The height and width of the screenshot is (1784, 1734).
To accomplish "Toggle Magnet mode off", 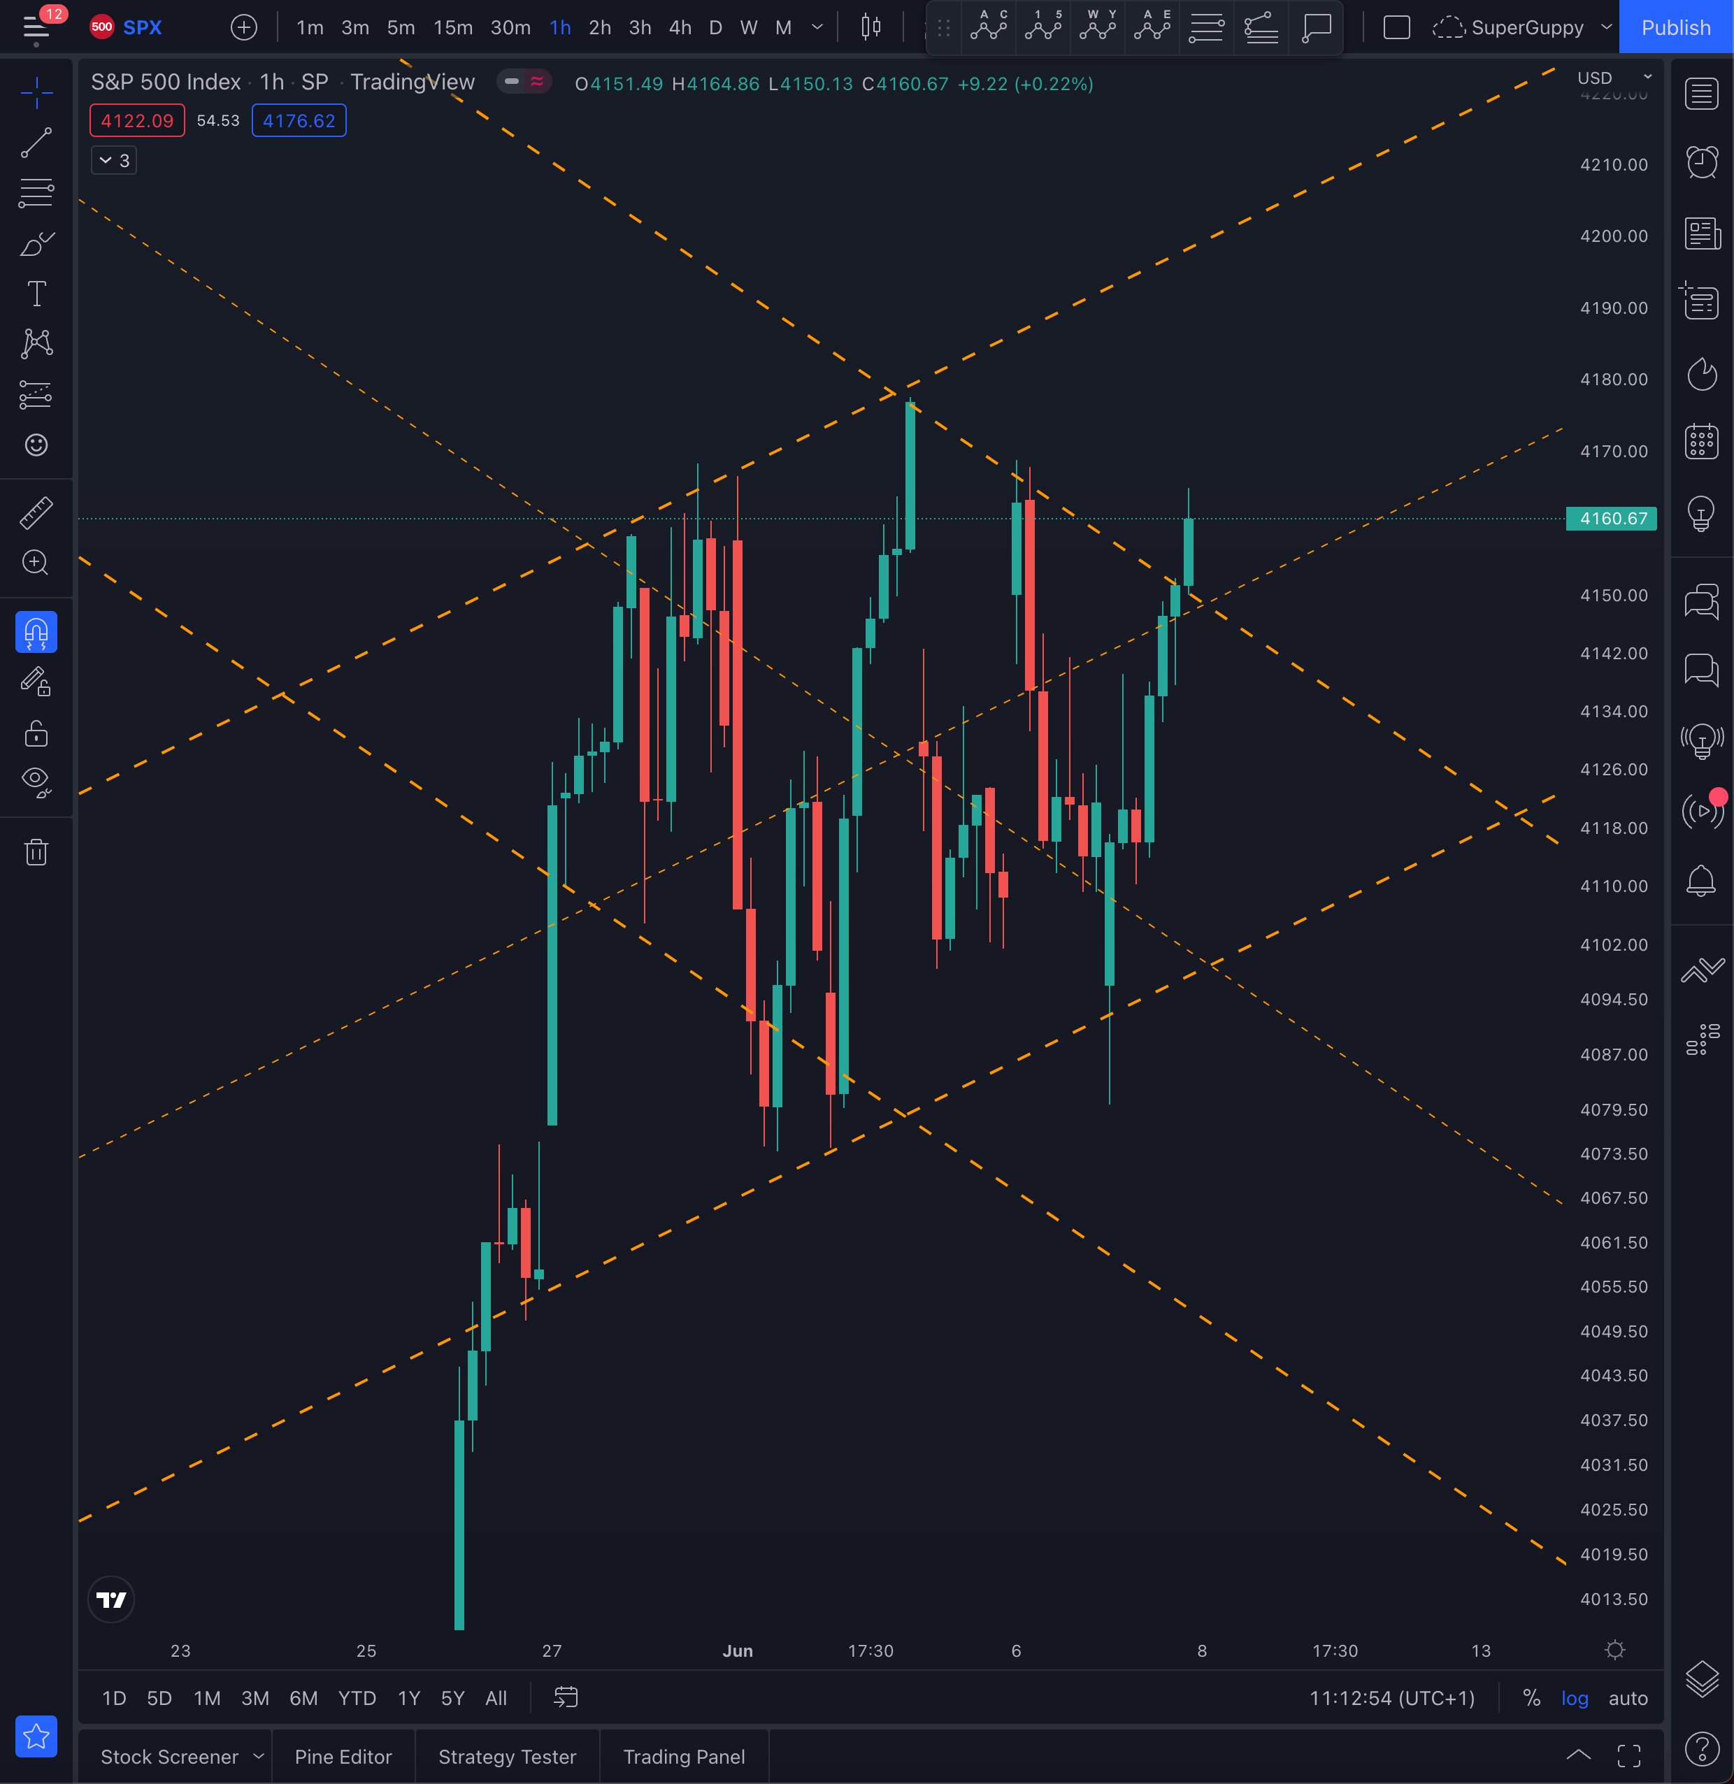I will (36, 632).
